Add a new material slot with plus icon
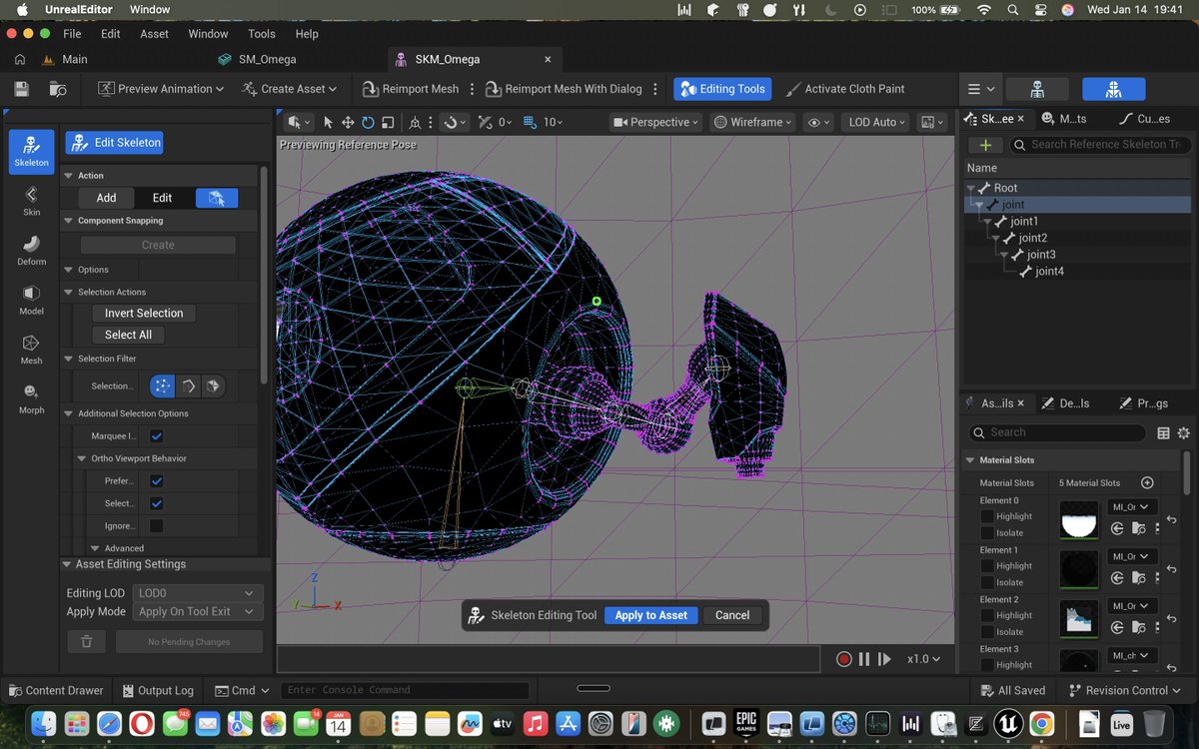The height and width of the screenshot is (749, 1199). (x=1147, y=482)
